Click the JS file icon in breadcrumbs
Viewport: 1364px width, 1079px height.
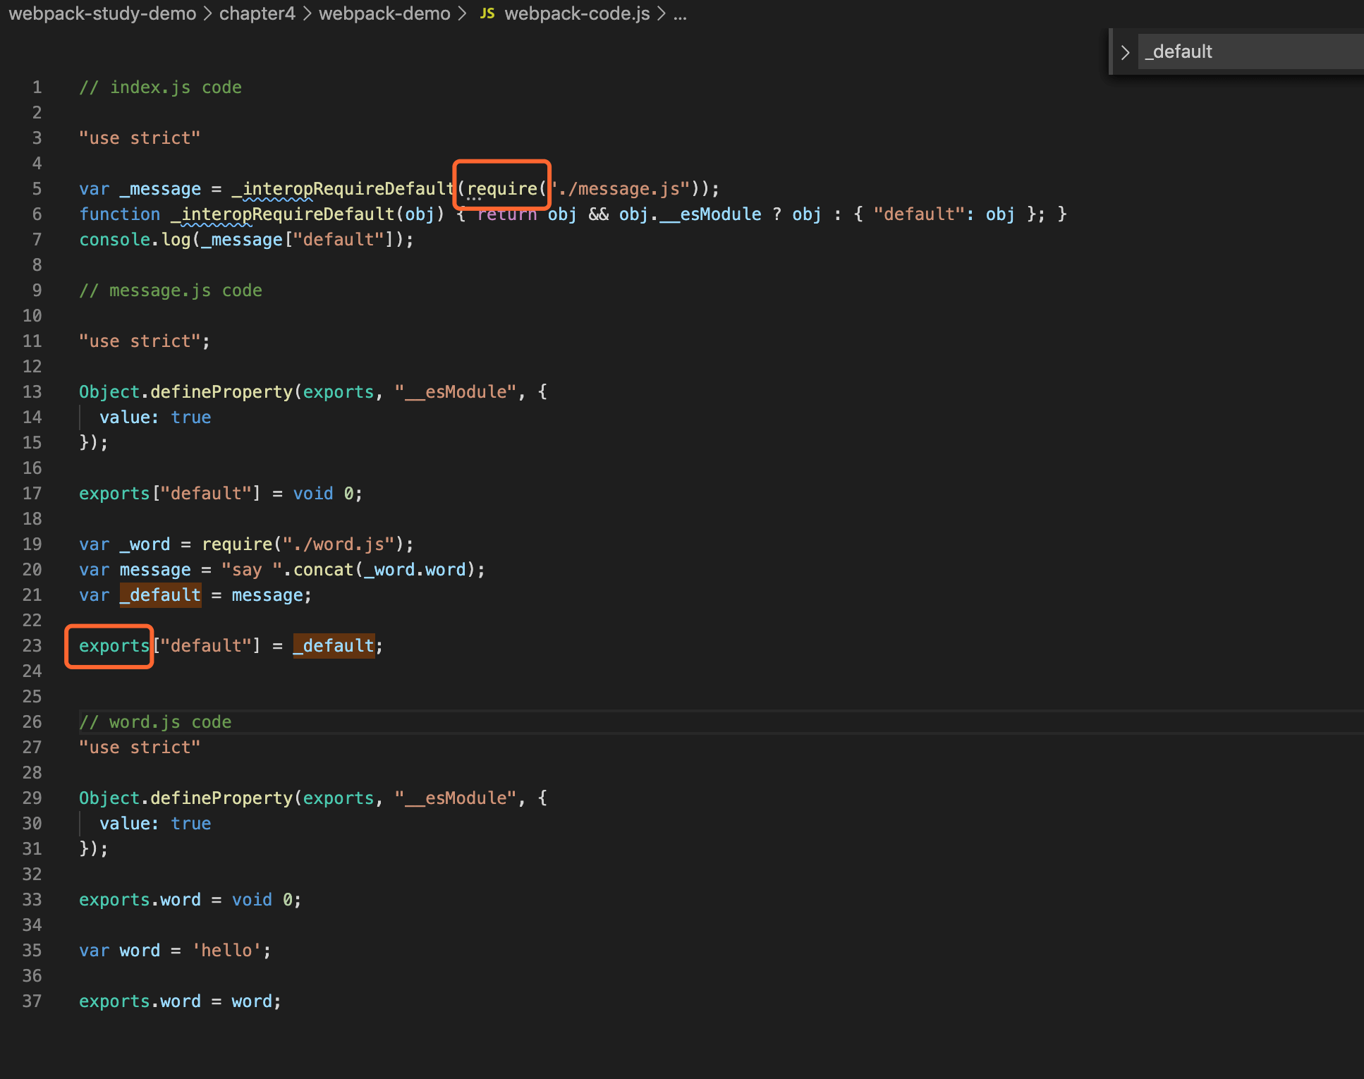pyautogui.click(x=487, y=13)
